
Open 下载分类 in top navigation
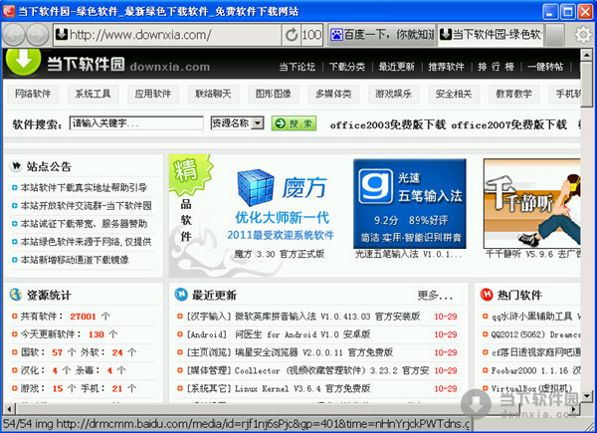(x=347, y=67)
